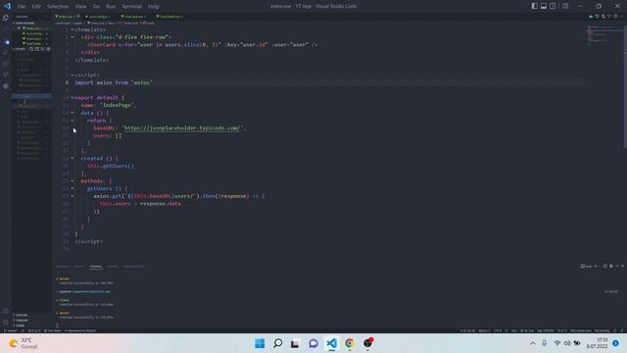Open the Manage settings gear in activity bar
627x353 pixels.
point(6,323)
